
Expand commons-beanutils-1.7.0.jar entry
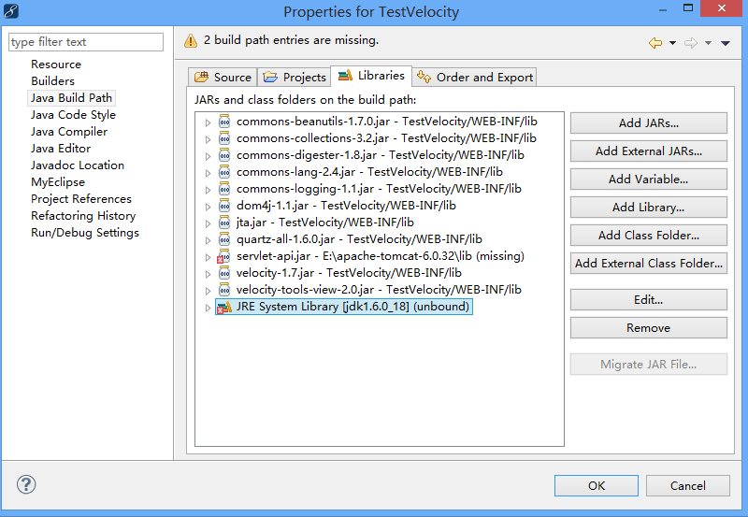coord(208,122)
